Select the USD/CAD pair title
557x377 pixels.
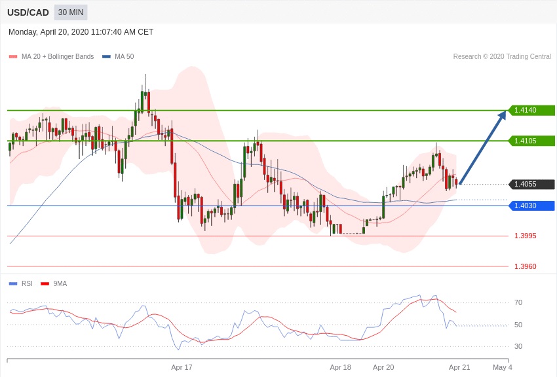click(x=28, y=13)
